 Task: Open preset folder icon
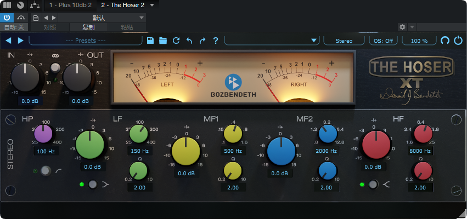(x=163, y=41)
